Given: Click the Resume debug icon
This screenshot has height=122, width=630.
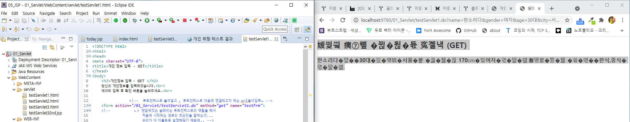Looking at the screenshot, I should pyautogui.click(x=43, y=20).
